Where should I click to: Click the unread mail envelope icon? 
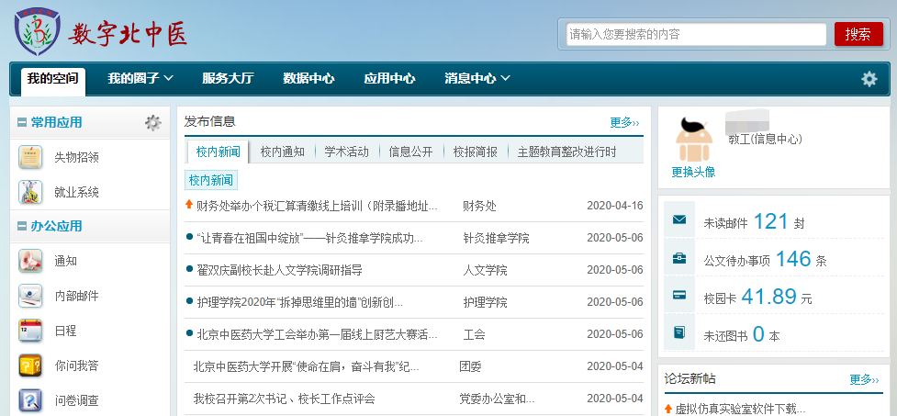[679, 220]
